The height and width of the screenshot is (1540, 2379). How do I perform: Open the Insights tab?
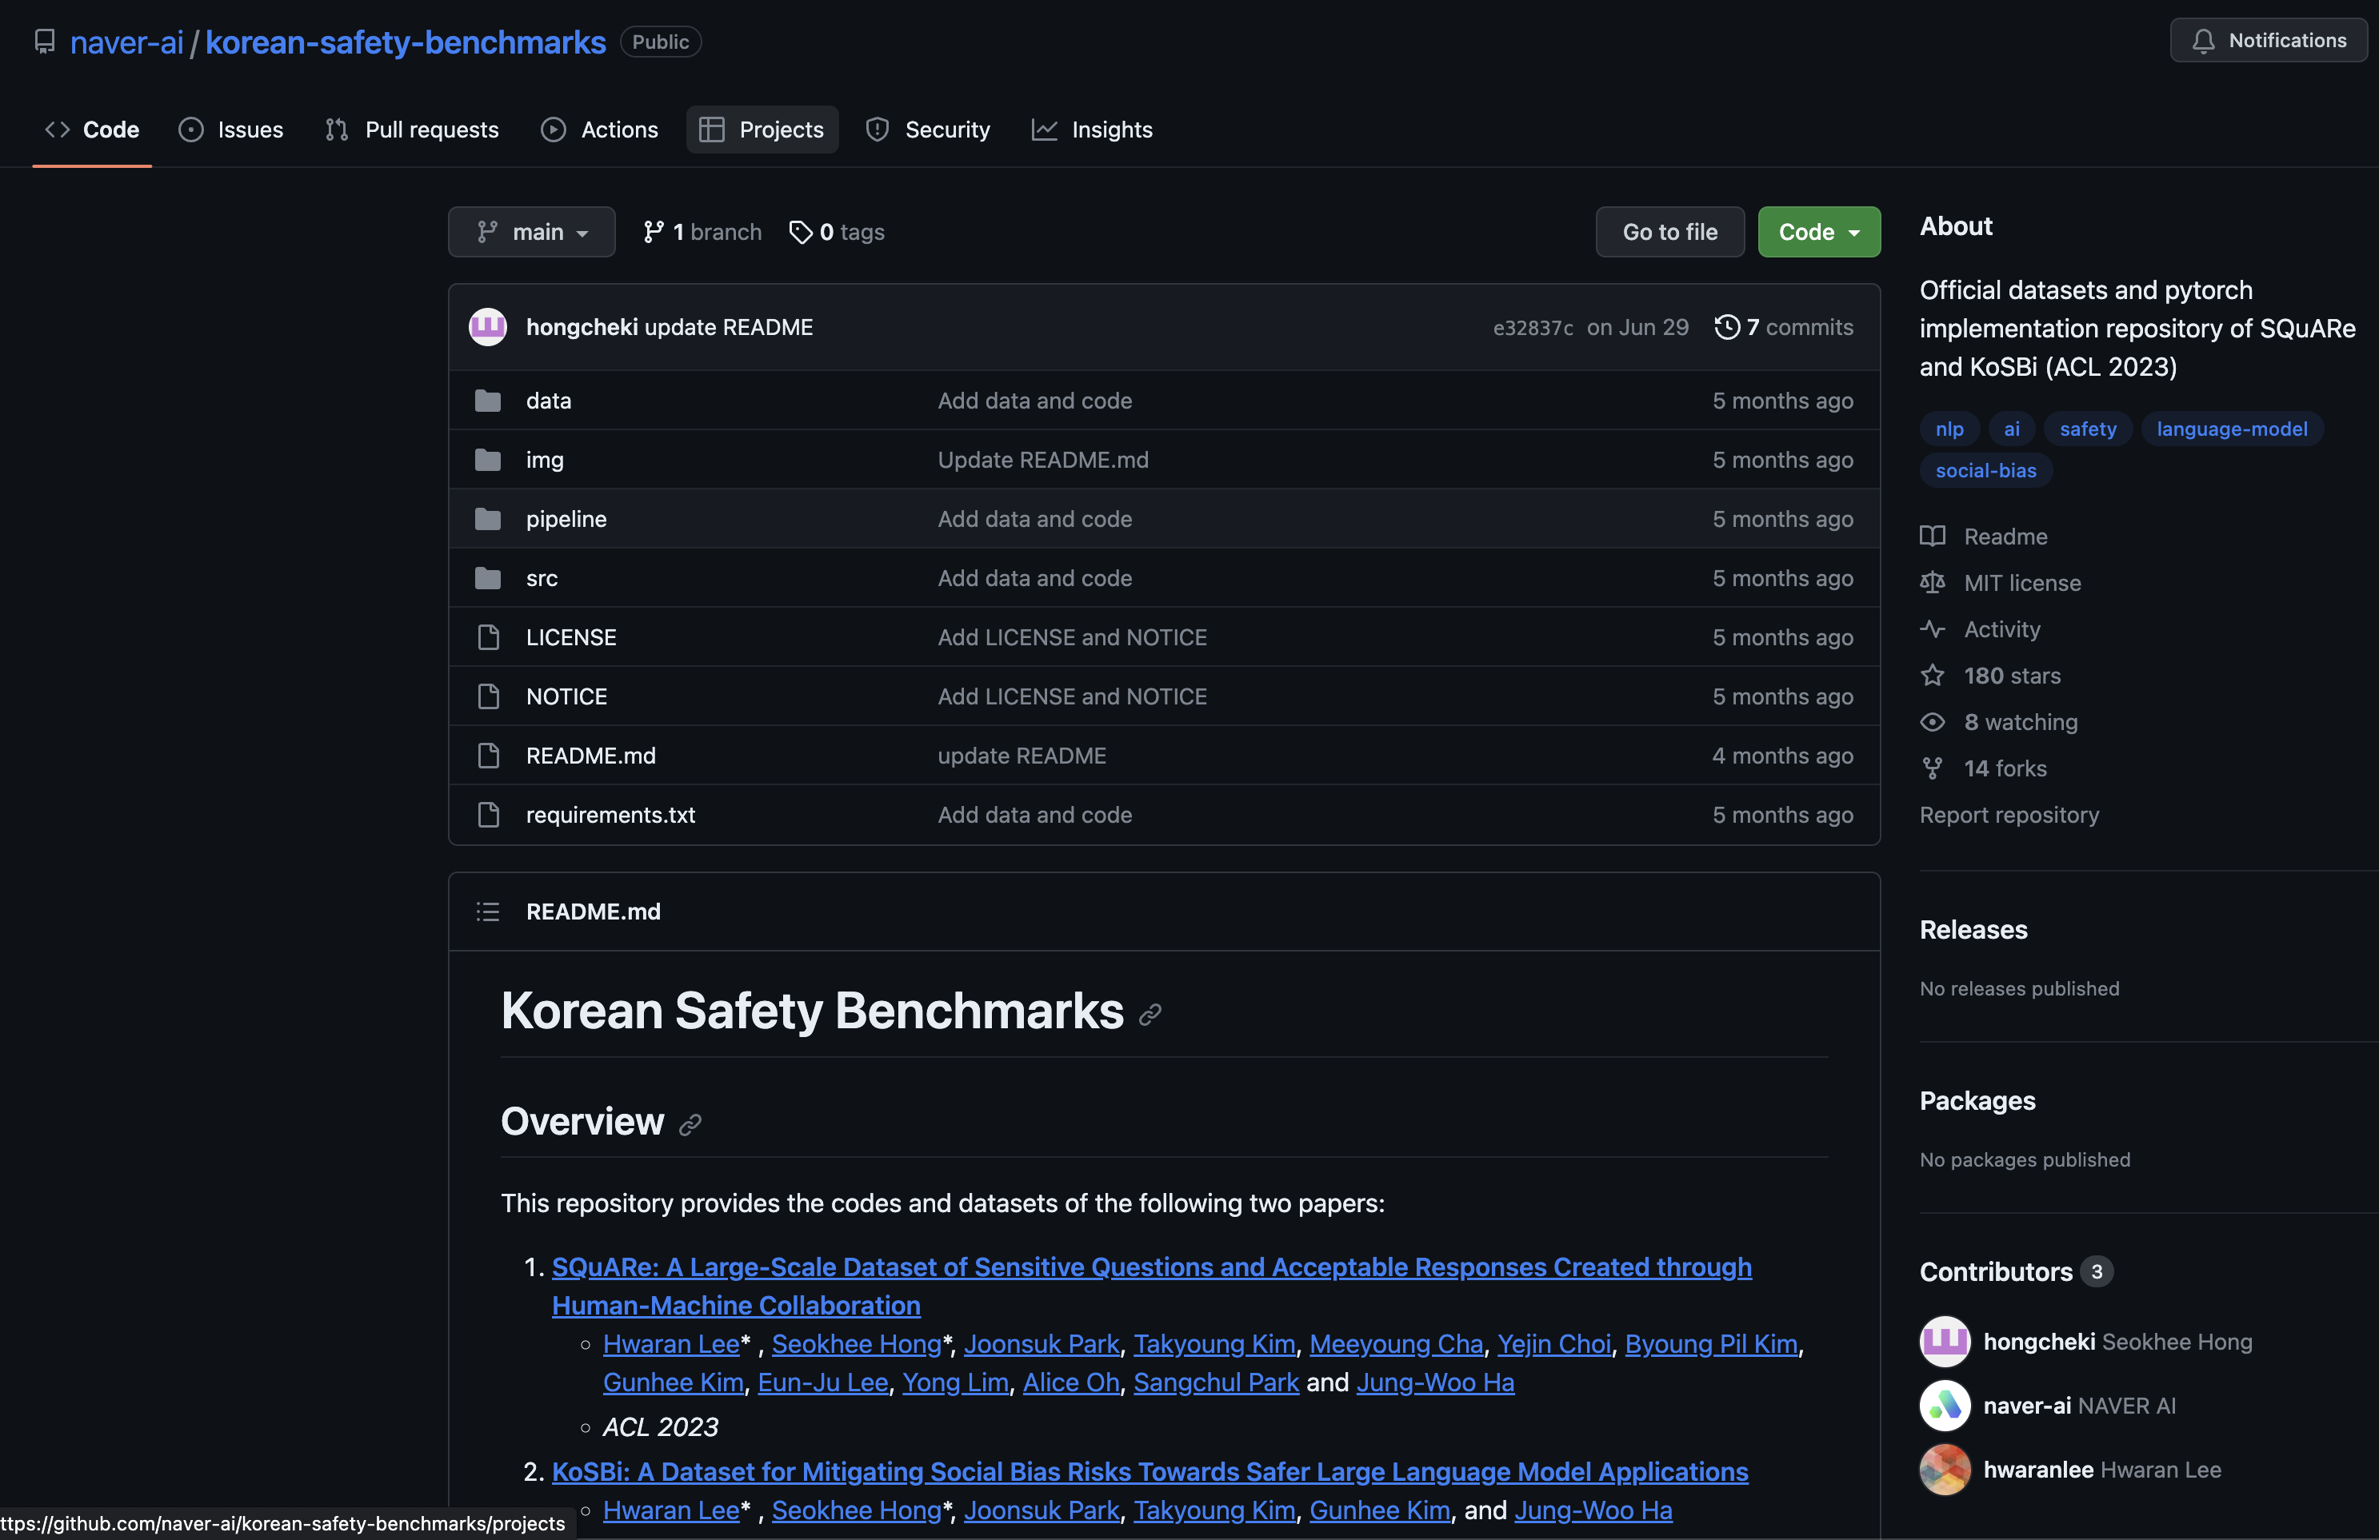pyautogui.click(x=1093, y=130)
